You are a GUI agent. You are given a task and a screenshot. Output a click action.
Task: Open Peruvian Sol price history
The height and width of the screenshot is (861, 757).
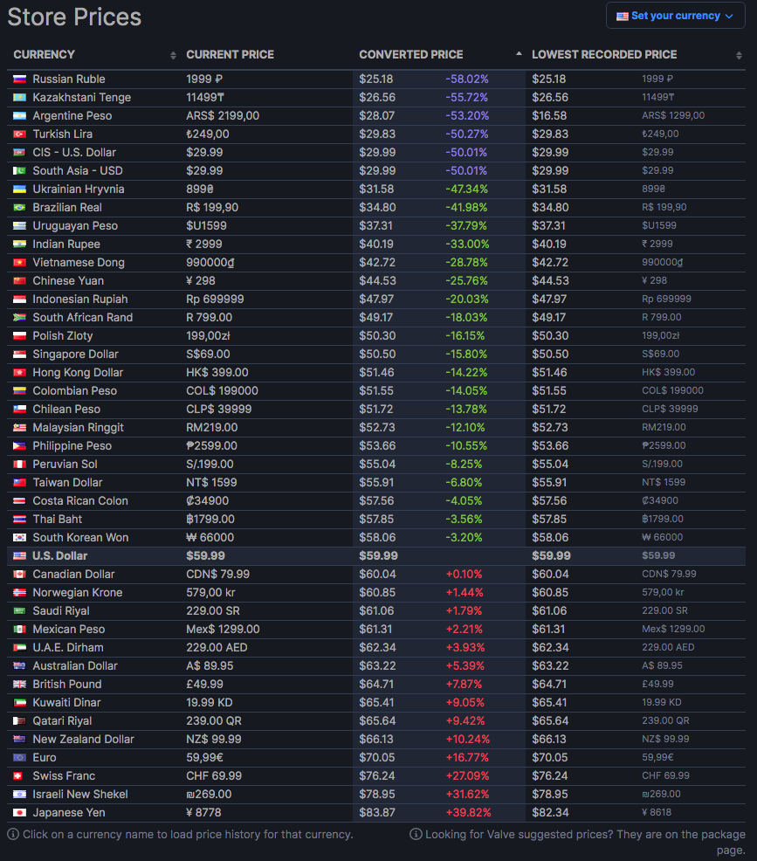pyautogui.click(x=65, y=464)
